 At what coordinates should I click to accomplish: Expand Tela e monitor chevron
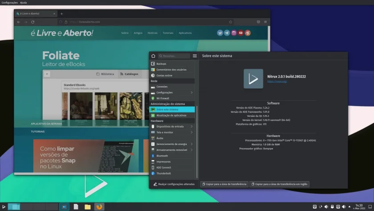191,132
